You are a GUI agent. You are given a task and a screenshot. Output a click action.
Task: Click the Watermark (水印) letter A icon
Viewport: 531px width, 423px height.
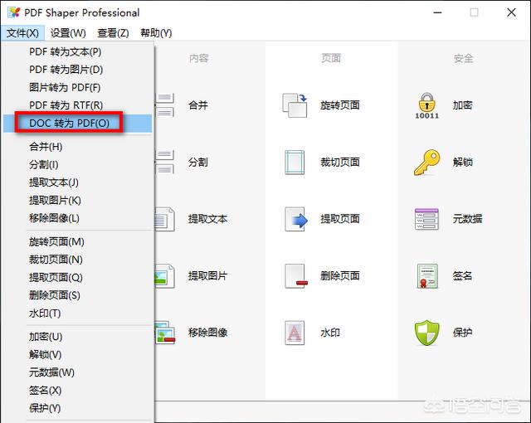[x=295, y=333]
